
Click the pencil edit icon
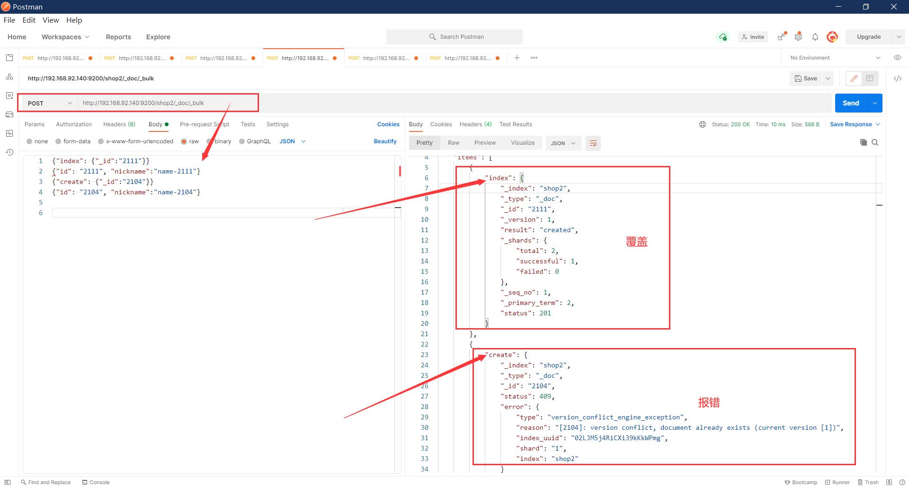coord(854,78)
